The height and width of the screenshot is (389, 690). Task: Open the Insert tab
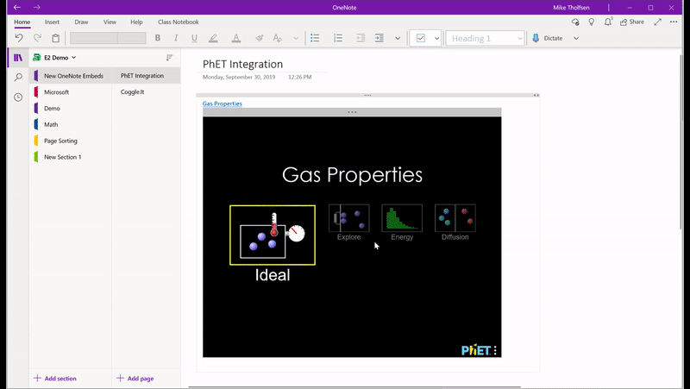click(x=52, y=22)
